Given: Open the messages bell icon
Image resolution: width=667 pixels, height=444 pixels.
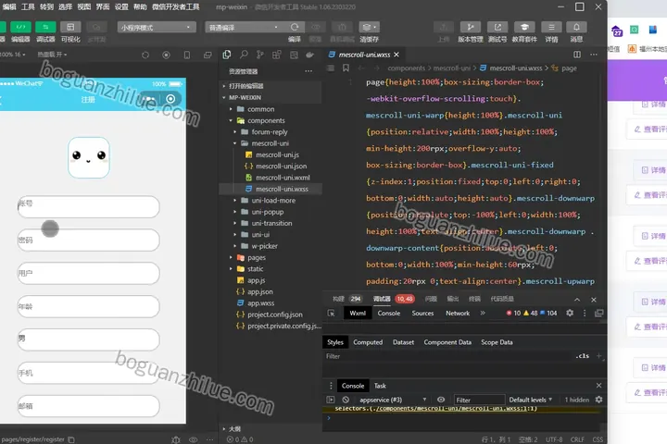Looking at the screenshot, I should (x=576, y=27).
